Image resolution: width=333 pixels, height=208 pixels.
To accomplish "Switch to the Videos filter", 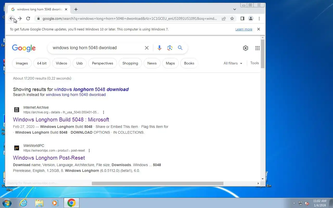I will click(61, 63).
